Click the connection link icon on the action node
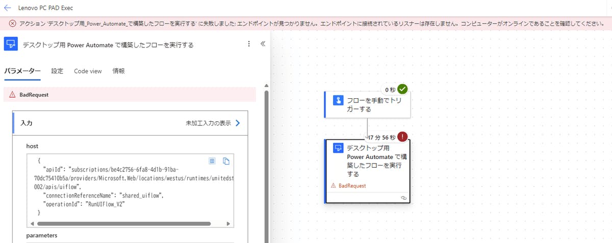 [403, 197]
